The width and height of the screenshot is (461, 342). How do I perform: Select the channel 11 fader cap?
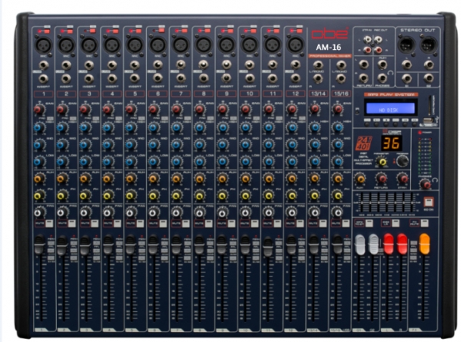tap(268, 246)
